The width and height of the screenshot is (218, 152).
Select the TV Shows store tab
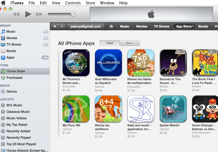[162, 26]
